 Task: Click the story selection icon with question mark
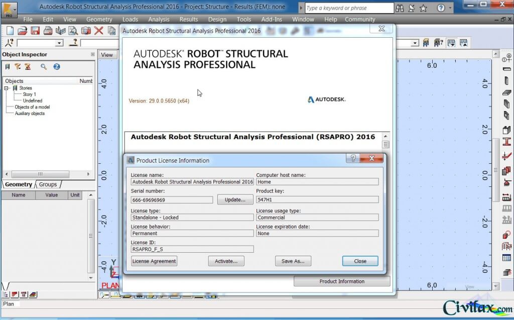438,43
